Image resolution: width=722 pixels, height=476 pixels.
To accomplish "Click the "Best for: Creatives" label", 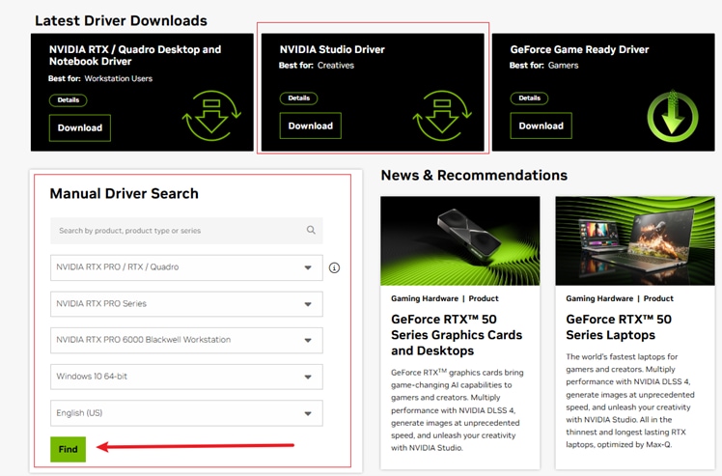I will point(317,66).
